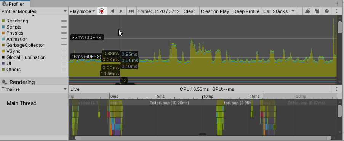Open toolbar kebab menu next to help
Screen dimensions: 344x141
(x=337, y=11)
